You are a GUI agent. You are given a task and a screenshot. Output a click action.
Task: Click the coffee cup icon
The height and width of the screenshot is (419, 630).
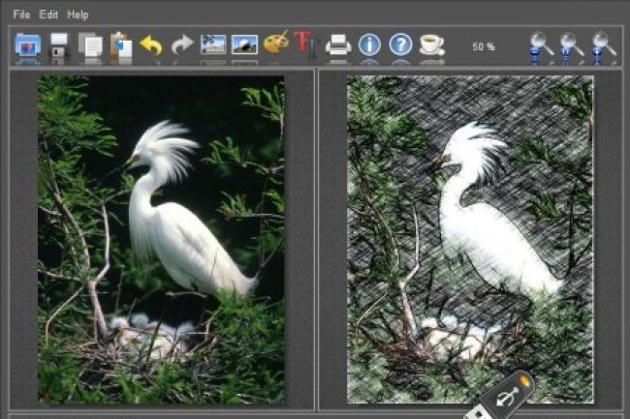pos(431,45)
